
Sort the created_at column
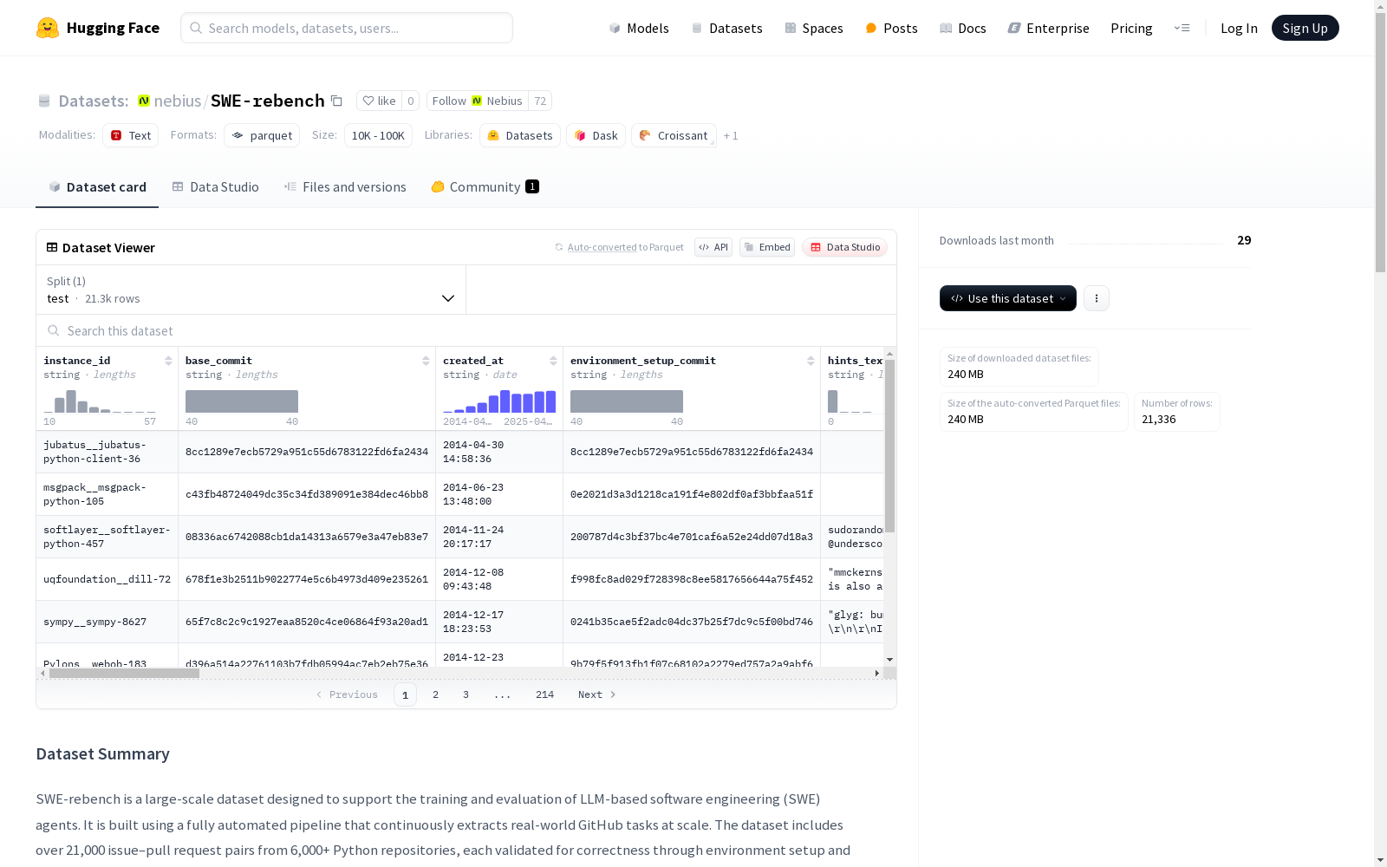[x=553, y=361]
